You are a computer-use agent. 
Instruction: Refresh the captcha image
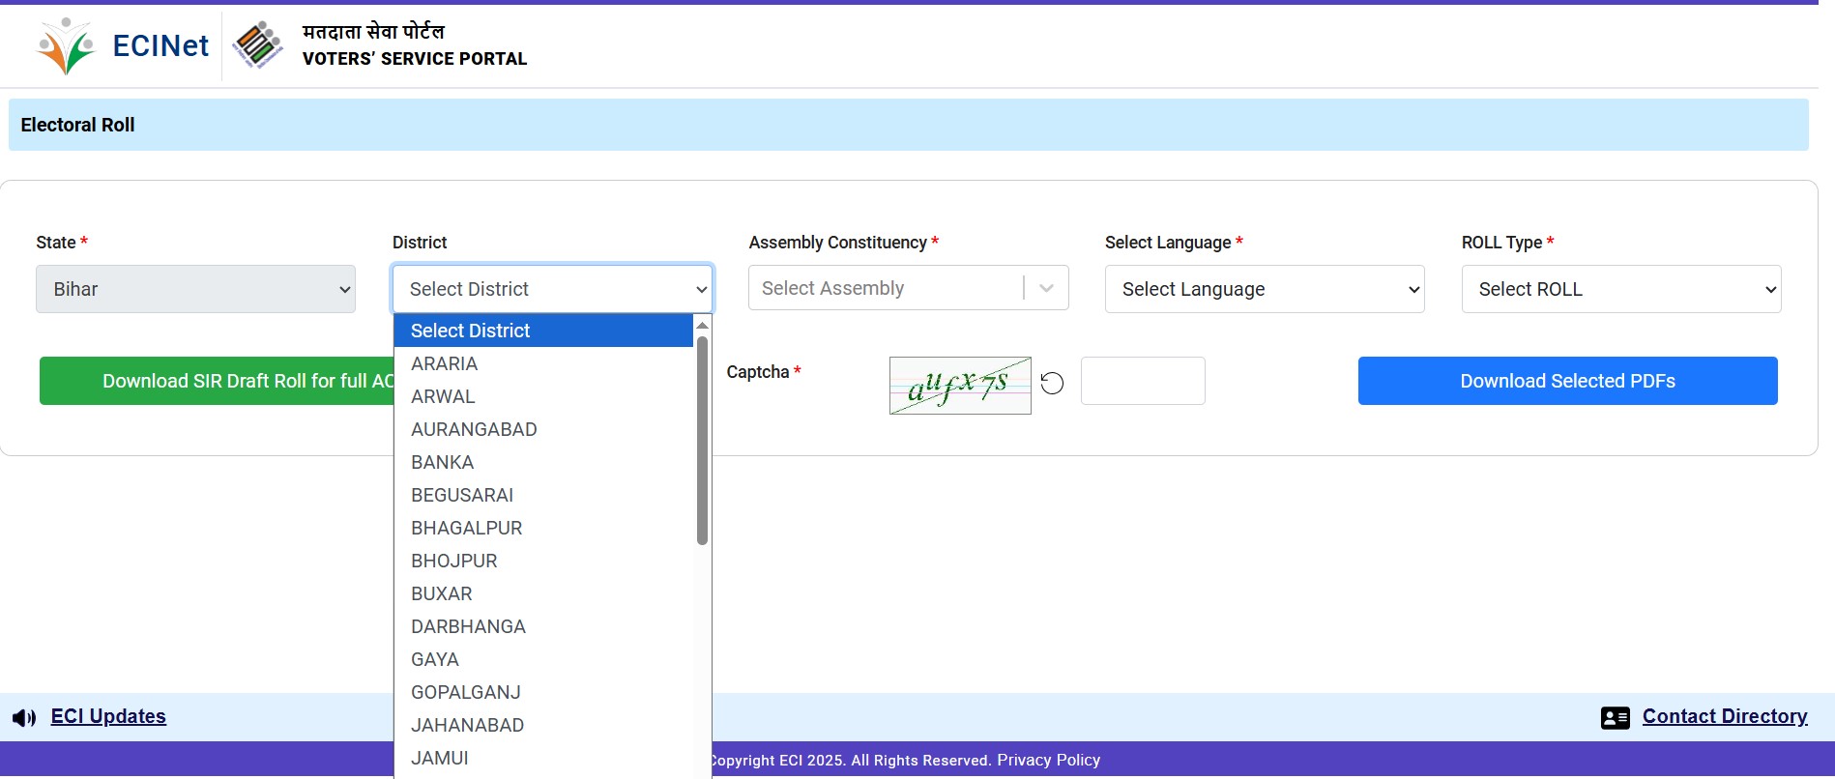1052,384
